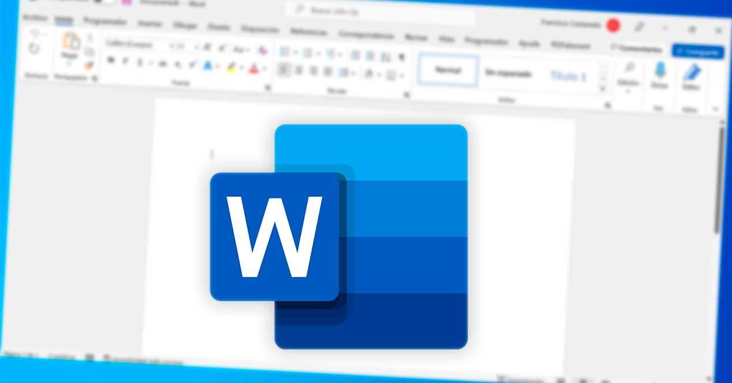Activate the Format Painter brush
Image resolution: width=732 pixels, height=383 pixels.
tap(89, 65)
